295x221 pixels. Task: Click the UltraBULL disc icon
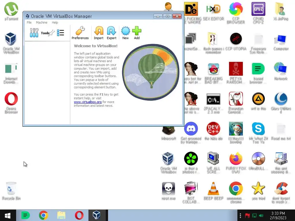point(258,161)
